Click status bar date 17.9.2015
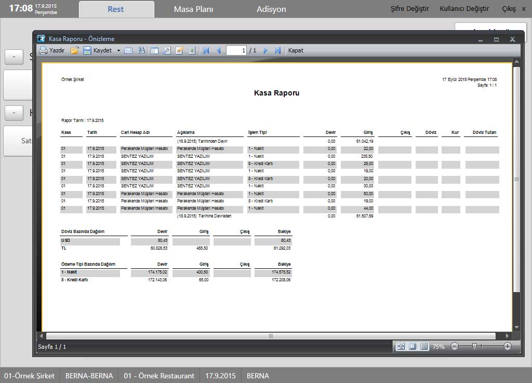Image resolution: width=532 pixels, height=383 pixels. pyautogui.click(x=220, y=376)
